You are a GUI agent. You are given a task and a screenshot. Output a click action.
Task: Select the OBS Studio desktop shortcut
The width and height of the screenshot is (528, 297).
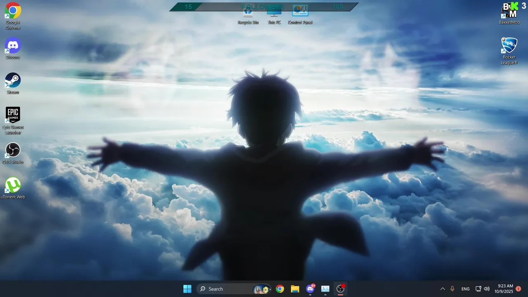click(13, 153)
